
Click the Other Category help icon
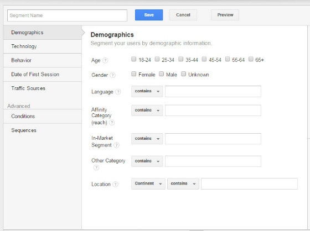click(96, 167)
